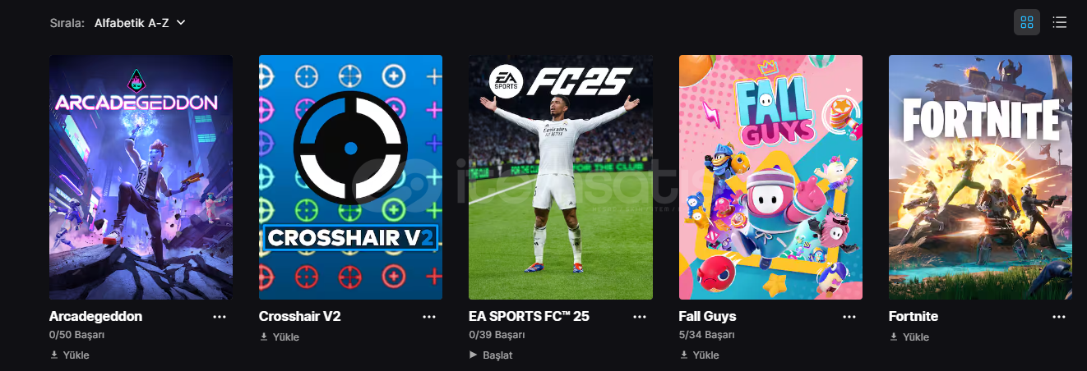1087x371 pixels.
Task: Open Fall Guys three-dot options menu
Action: click(x=849, y=317)
